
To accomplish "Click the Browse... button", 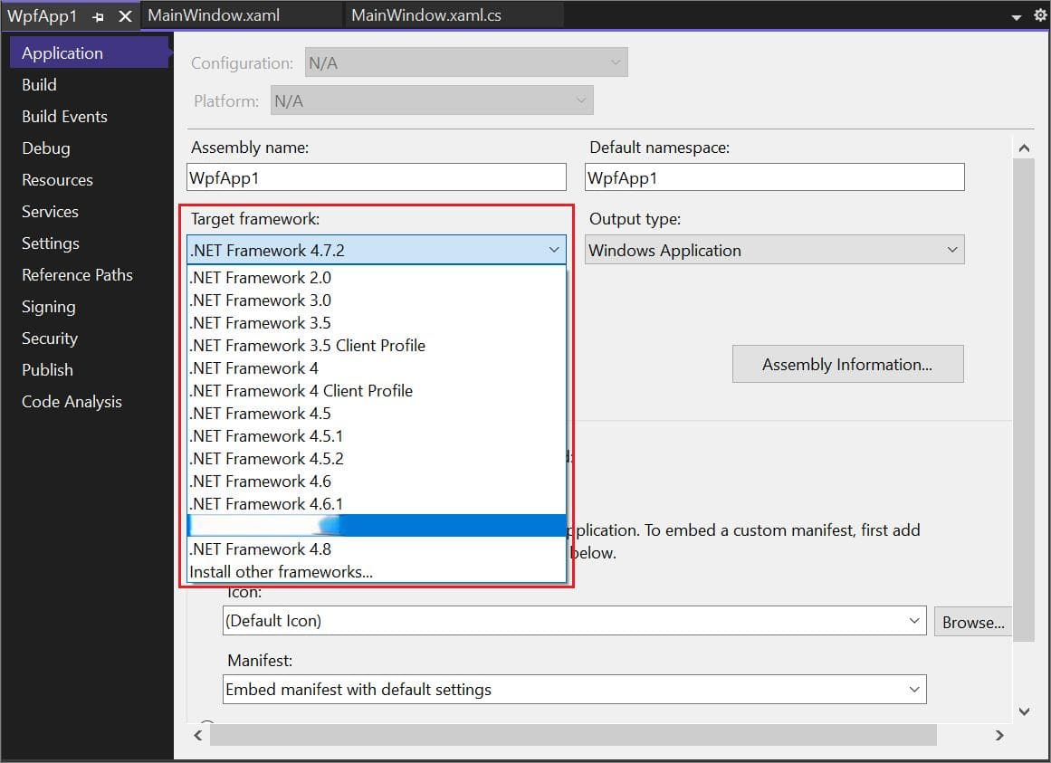I will point(972,623).
